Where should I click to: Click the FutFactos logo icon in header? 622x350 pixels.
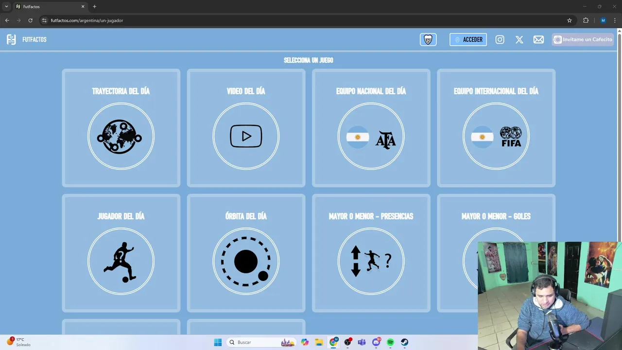11,39
